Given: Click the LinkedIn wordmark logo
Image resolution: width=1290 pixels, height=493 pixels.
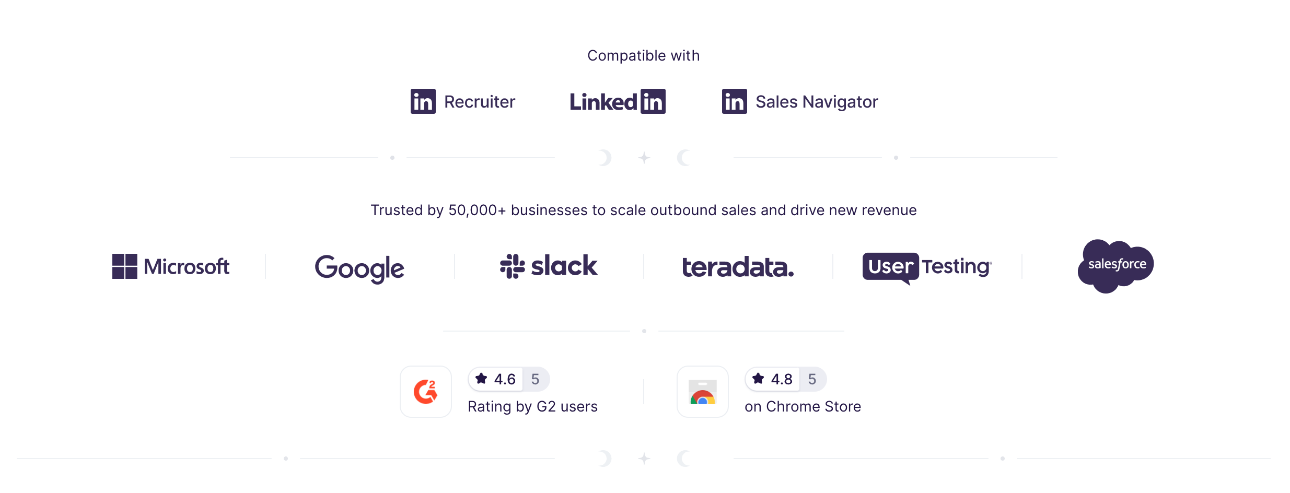Looking at the screenshot, I should (617, 101).
